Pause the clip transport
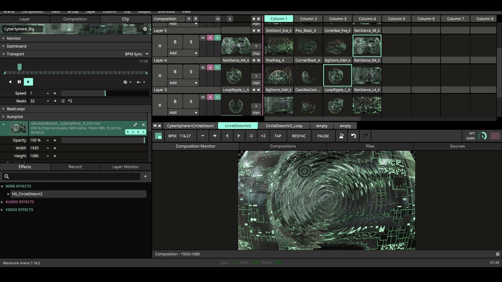Screen dimensions: 502x282 [19, 82]
